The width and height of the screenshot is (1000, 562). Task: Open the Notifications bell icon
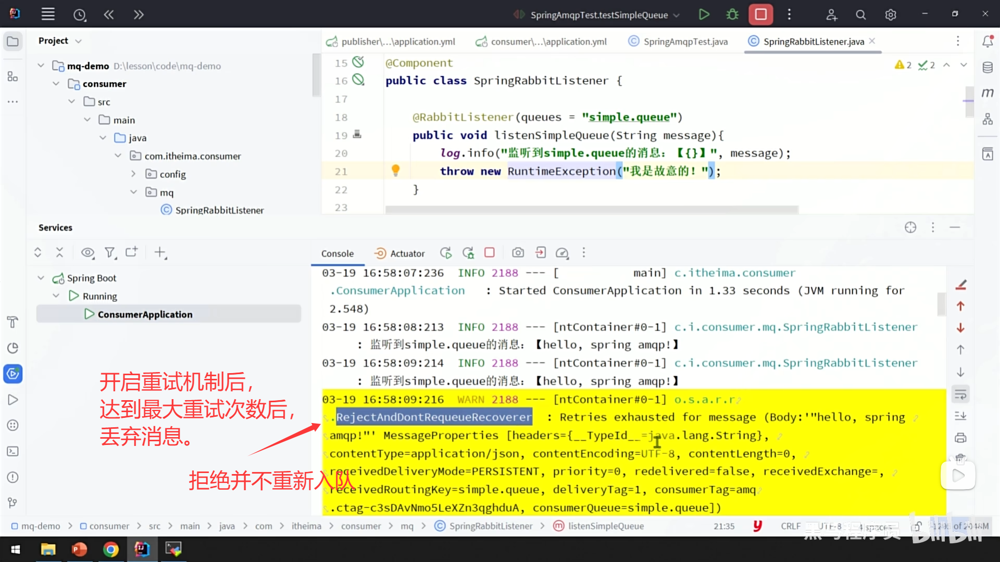click(988, 41)
